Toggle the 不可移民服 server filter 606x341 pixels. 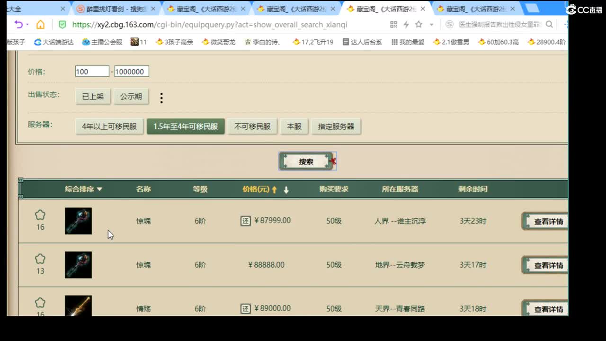(x=252, y=126)
